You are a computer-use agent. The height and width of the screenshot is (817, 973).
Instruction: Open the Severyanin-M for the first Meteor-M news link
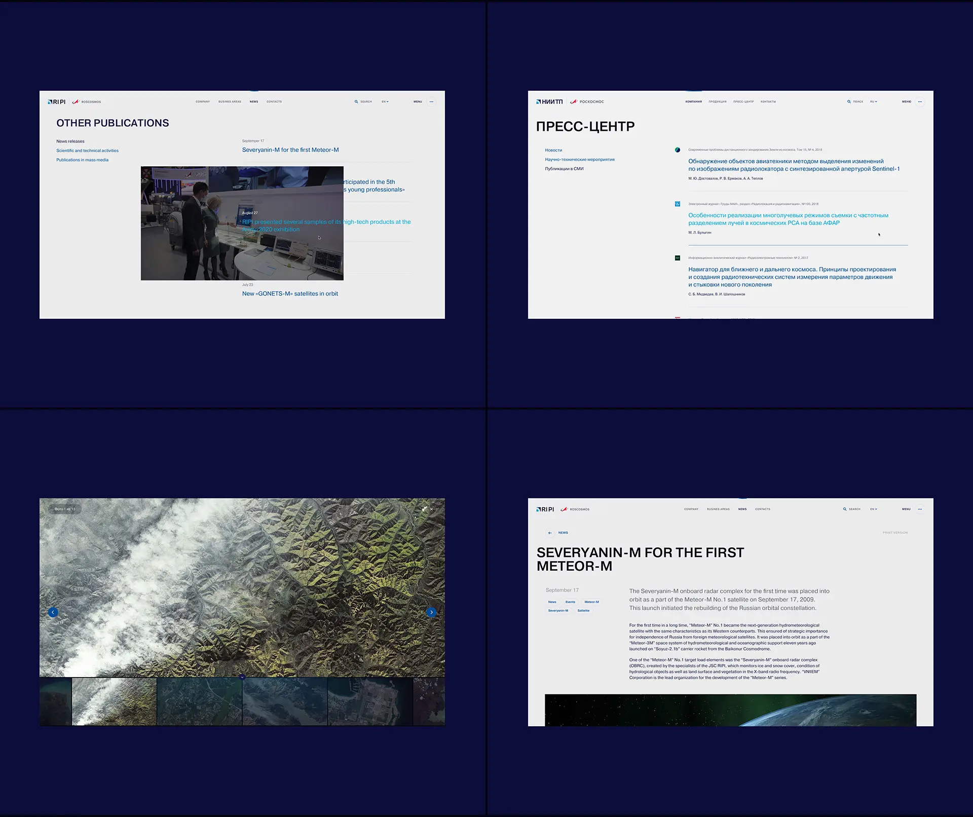290,150
